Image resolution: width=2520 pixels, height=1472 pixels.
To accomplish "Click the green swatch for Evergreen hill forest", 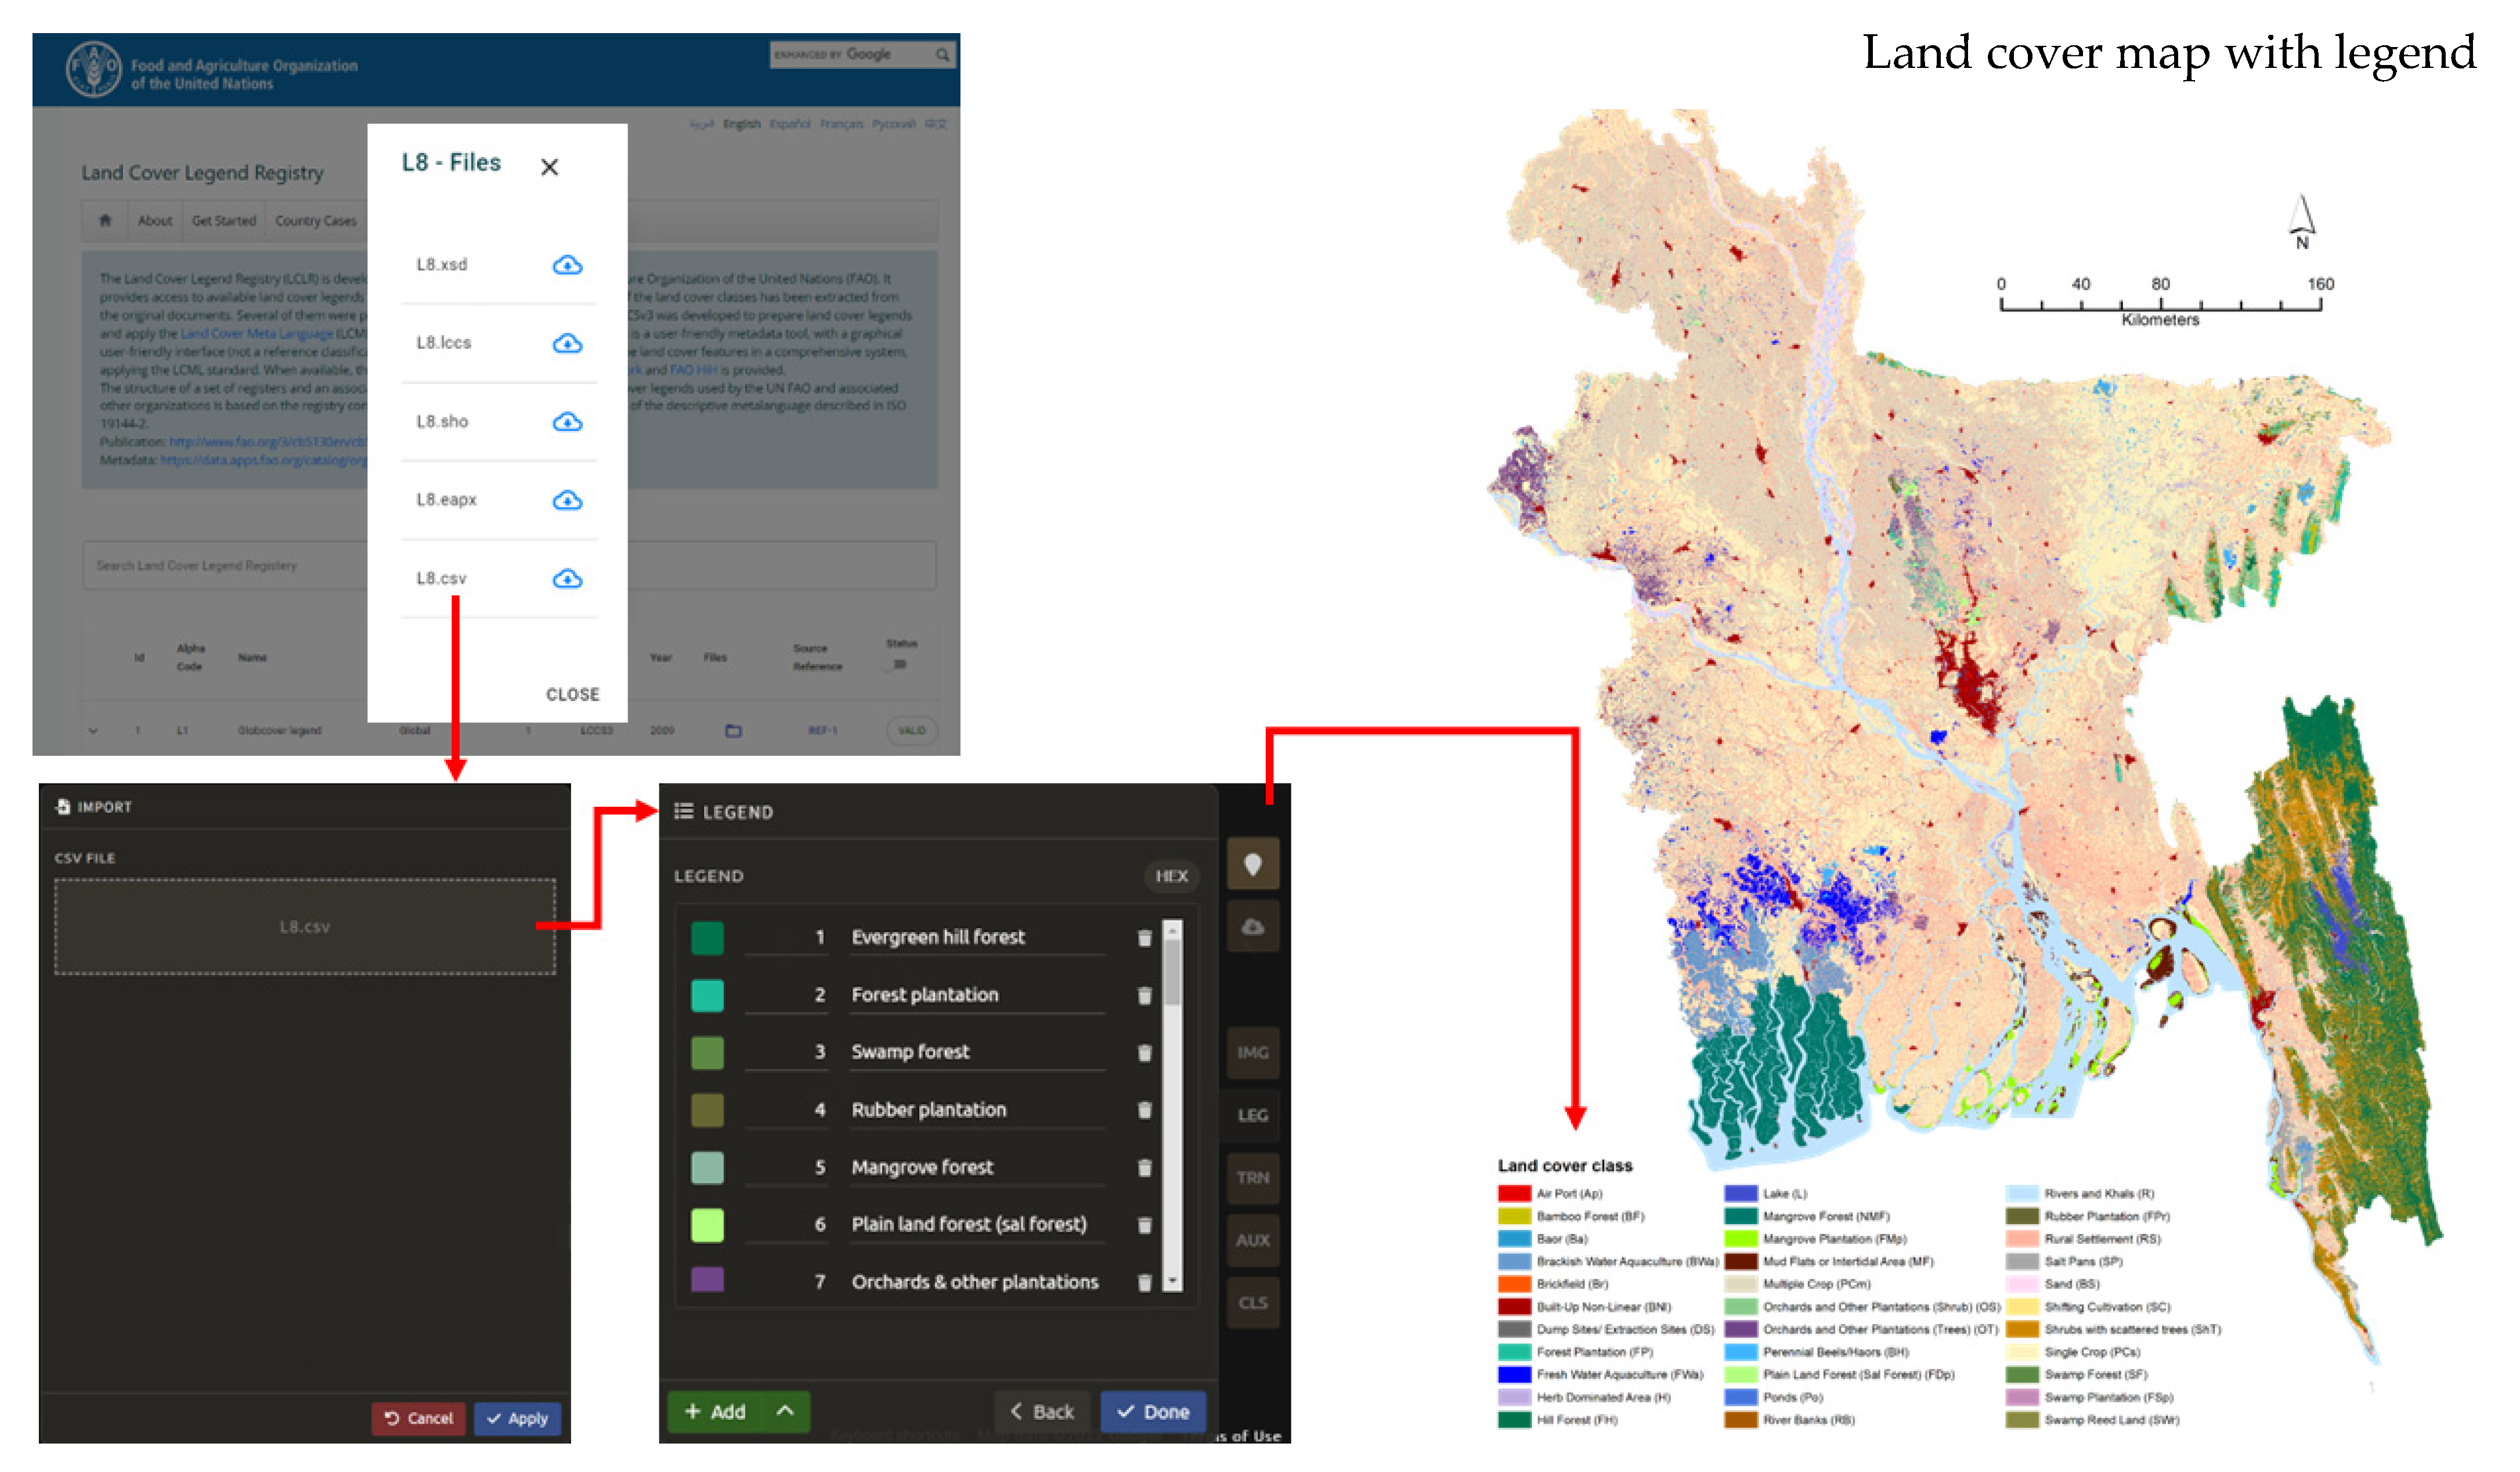I will (707, 937).
